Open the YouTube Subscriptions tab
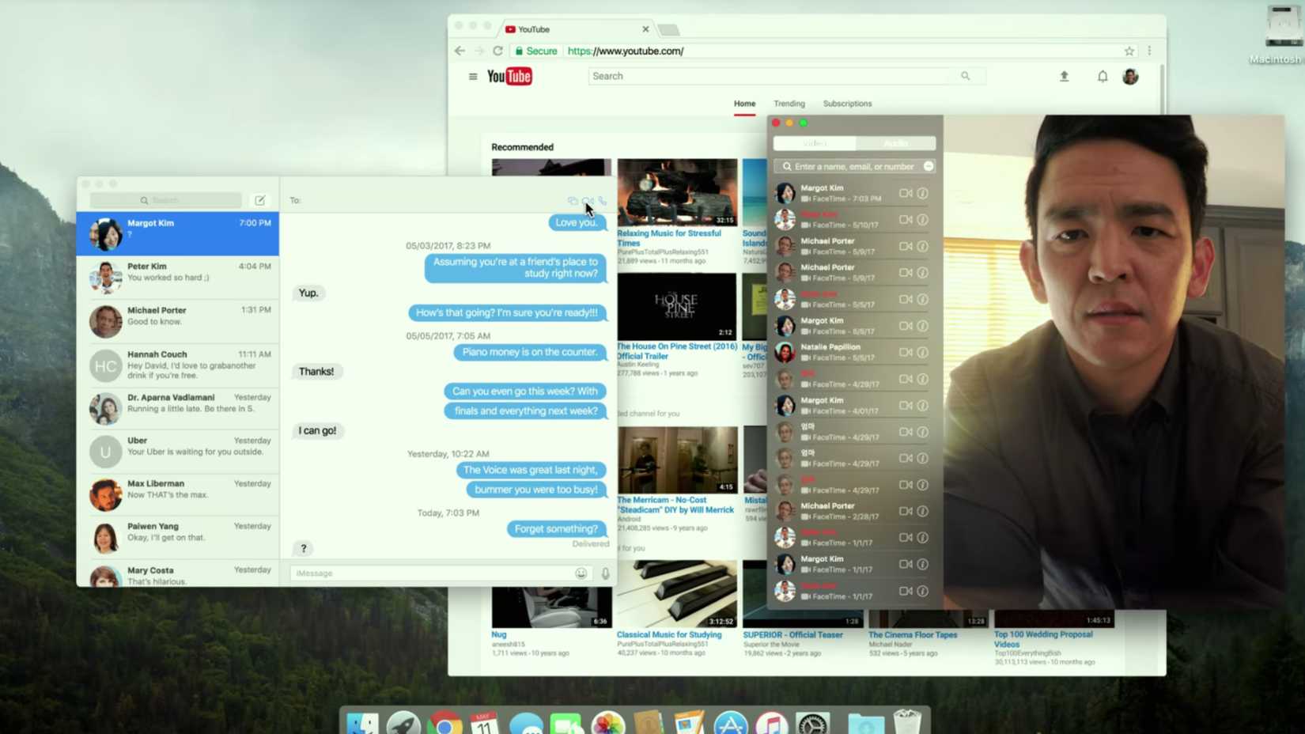Viewport: 1305px width, 734px height. point(847,104)
